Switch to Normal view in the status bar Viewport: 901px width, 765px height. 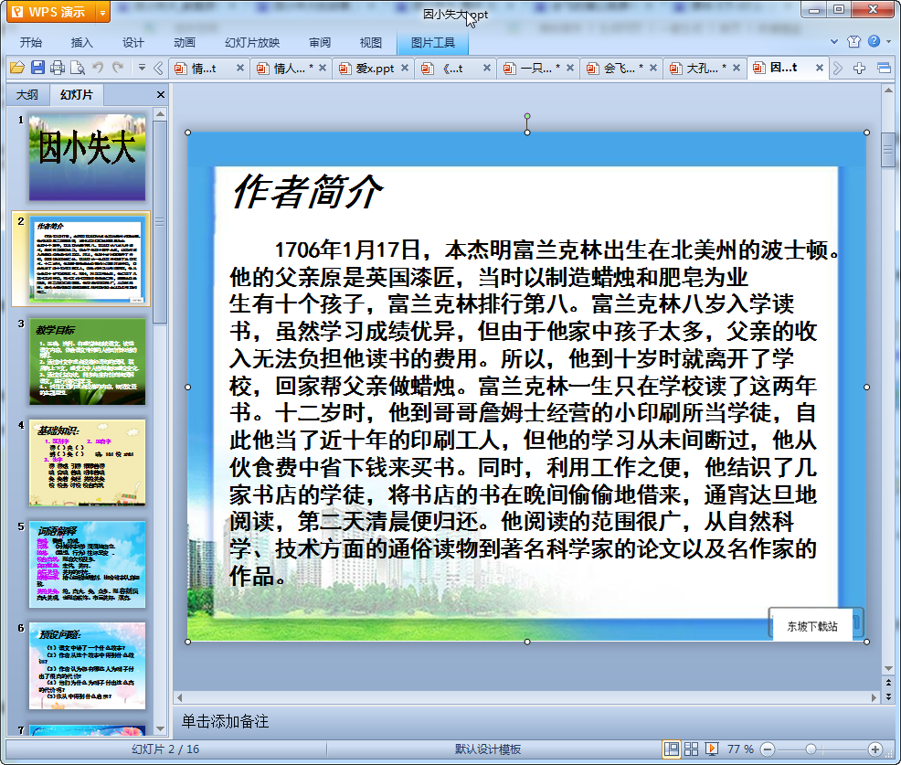[671, 749]
